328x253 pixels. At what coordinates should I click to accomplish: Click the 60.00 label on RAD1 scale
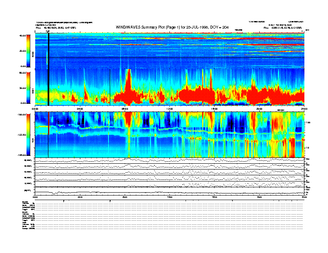click(x=23, y=73)
